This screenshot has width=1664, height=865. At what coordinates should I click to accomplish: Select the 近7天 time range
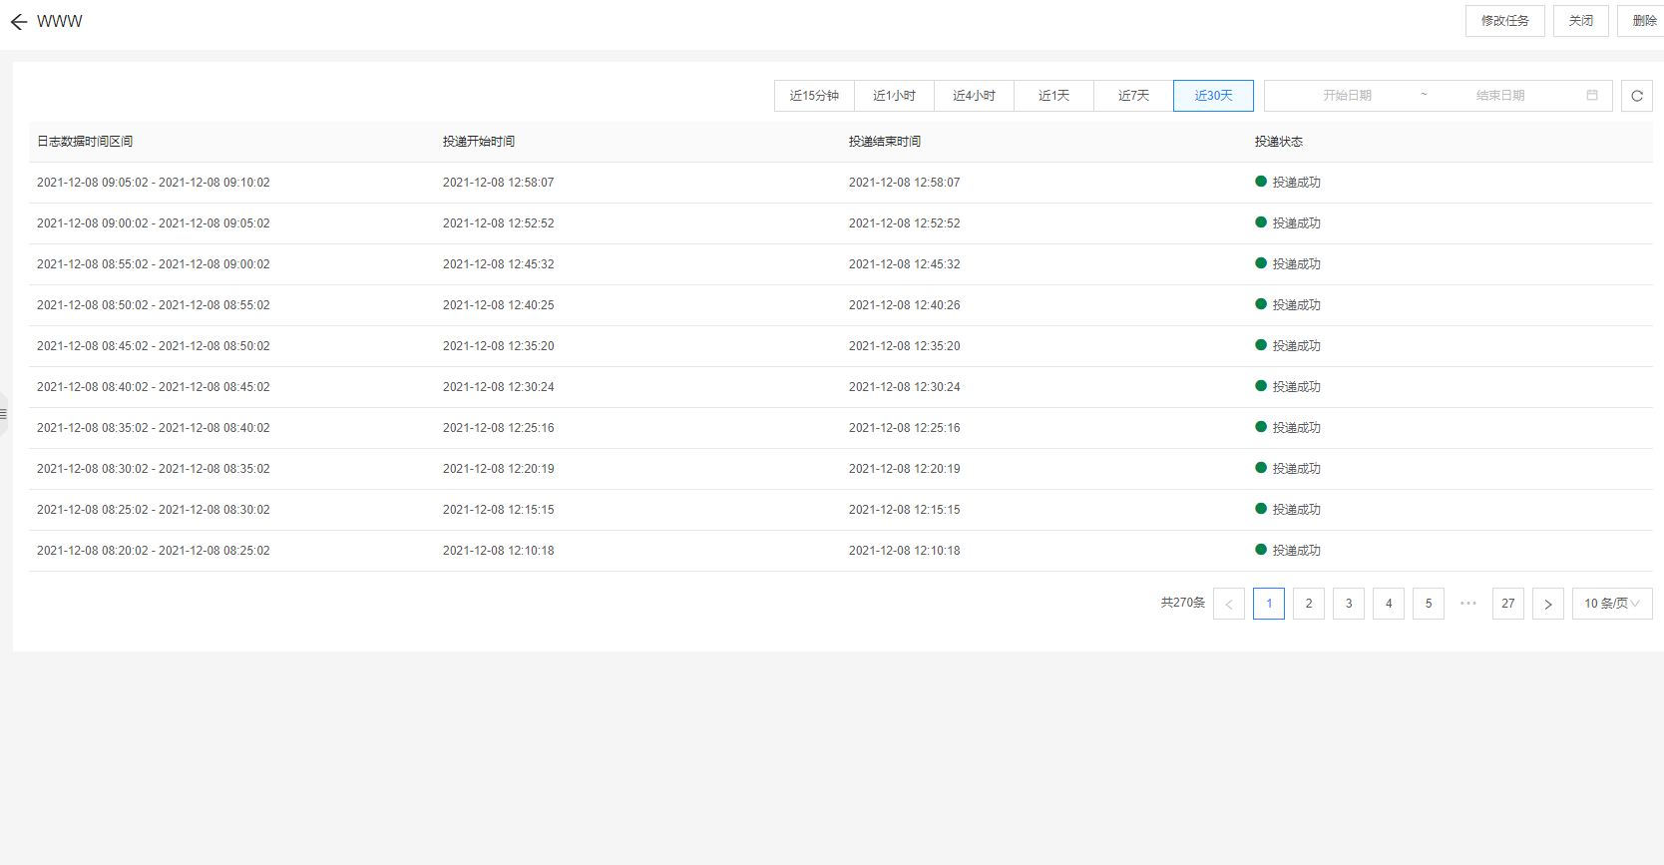click(1133, 96)
